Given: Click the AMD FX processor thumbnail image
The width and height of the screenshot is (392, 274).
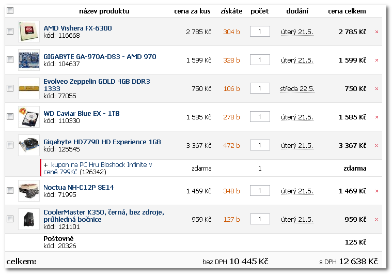Looking at the screenshot, I should (29, 32).
